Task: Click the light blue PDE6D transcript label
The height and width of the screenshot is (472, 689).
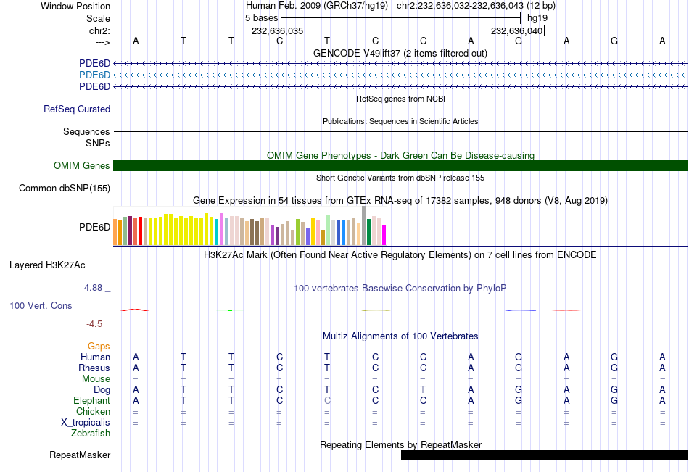Action: coord(94,75)
